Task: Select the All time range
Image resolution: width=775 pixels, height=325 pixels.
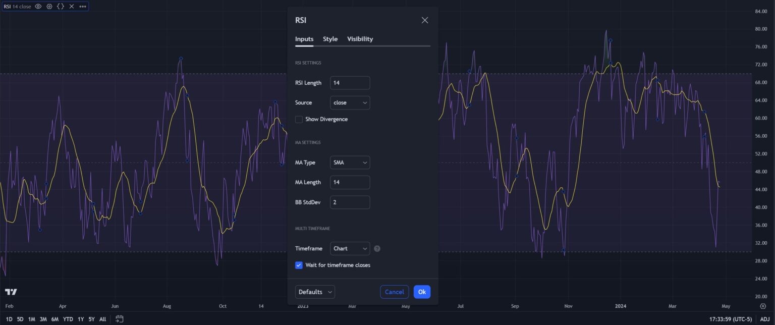Action: coord(102,319)
